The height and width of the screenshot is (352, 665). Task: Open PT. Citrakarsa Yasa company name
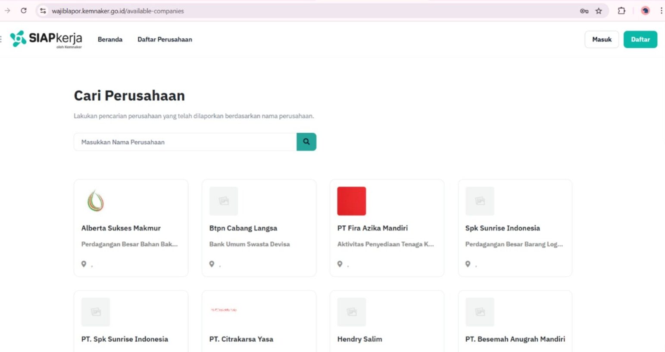click(x=241, y=339)
